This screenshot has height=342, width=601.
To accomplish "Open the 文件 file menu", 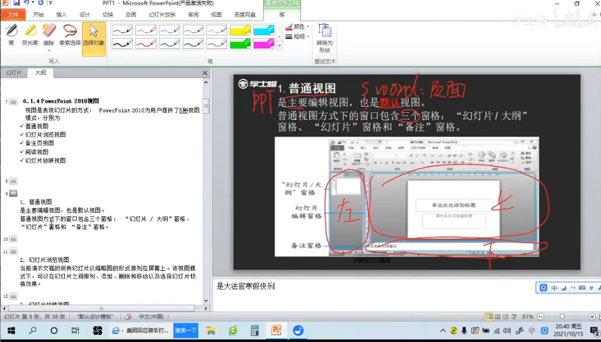I will 13,15.
